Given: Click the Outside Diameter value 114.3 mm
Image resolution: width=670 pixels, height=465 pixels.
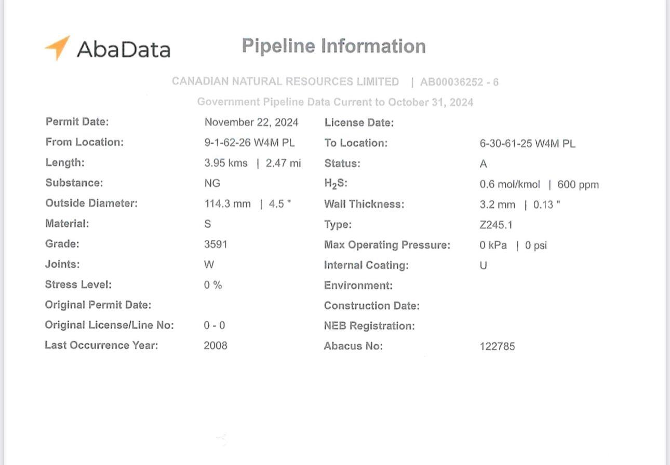Looking at the screenshot, I should [227, 203].
